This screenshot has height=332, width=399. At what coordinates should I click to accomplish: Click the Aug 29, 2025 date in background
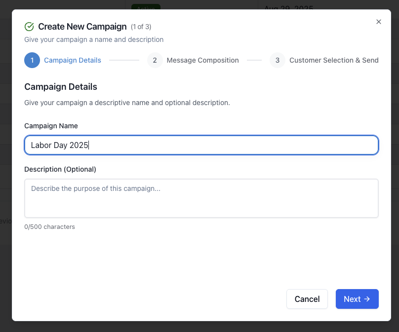click(288, 6)
